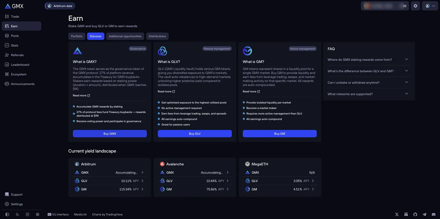Image resolution: width=440 pixels, height=219 pixels.
Task: Expand 'What networks are supported?' FAQ
Action: 369,94
